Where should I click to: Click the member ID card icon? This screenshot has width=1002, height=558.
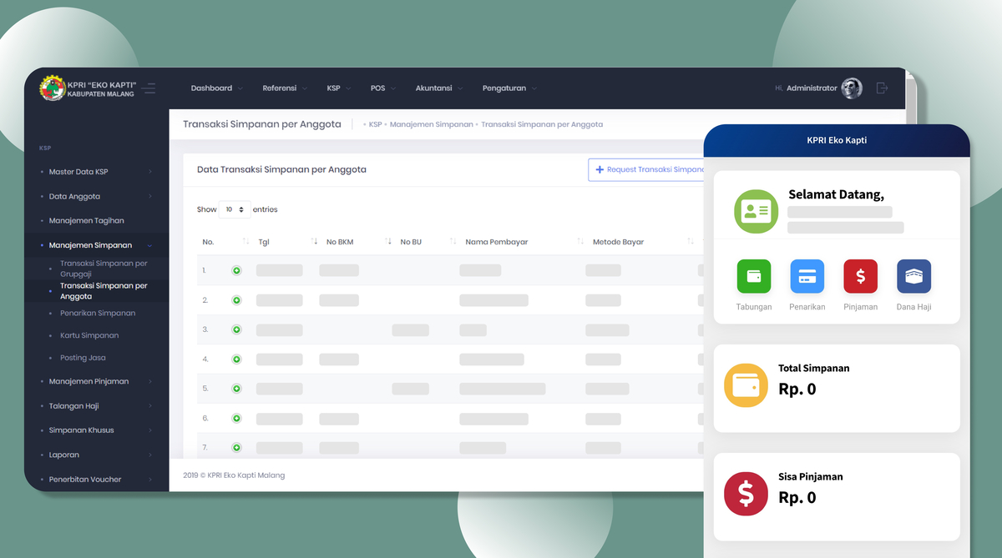coord(756,212)
